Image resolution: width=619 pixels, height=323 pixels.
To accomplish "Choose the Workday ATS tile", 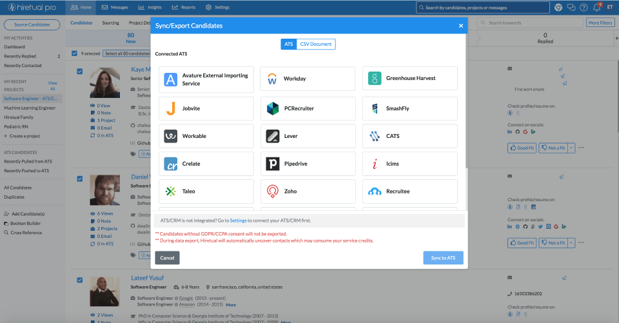I will [x=308, y=79].
